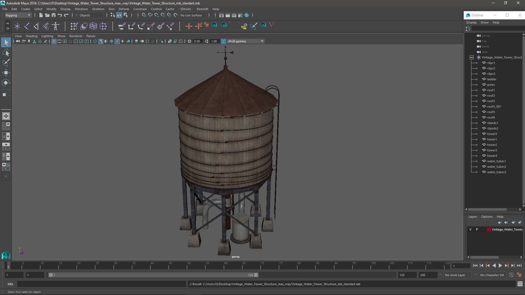Click the Undo arrow icon

pyautogui.click(x=60, y=15)
